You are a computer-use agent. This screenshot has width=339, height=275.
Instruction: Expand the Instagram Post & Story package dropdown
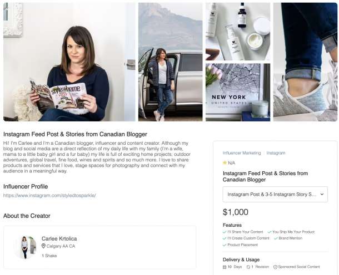[x=275, y=195]
